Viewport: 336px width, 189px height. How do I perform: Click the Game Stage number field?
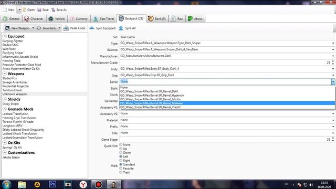(x=225, y=139)
